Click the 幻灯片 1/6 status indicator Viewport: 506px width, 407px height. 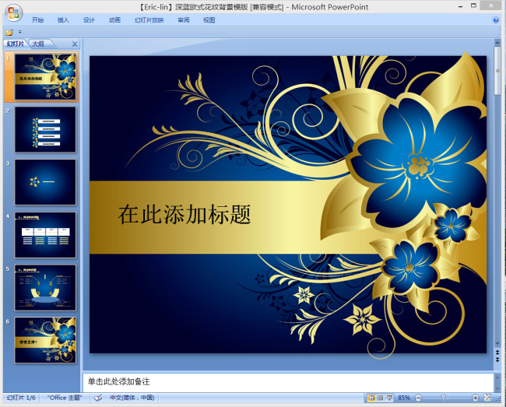(21, 398)
